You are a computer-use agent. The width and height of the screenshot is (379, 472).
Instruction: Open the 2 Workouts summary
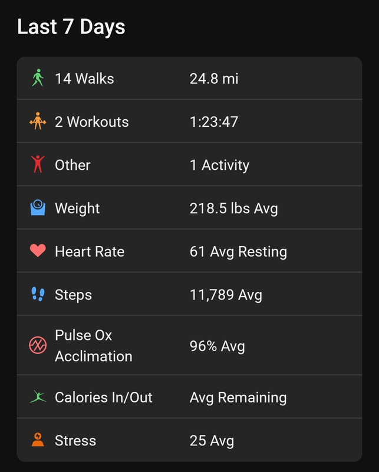(190, 122)
